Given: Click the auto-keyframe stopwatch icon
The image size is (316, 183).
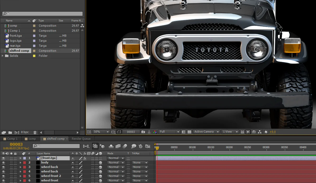Looking at the screenshot, I should point(141,146).
